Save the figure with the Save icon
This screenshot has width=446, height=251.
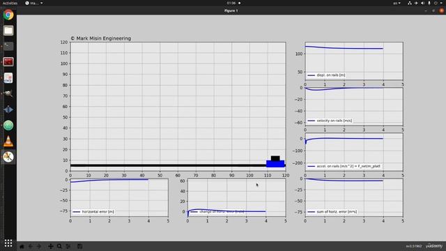[x=80, y=246]
